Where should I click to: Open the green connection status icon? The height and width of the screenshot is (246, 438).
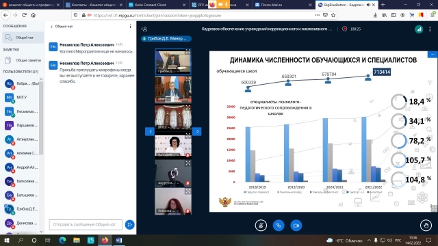pos(418,29)
